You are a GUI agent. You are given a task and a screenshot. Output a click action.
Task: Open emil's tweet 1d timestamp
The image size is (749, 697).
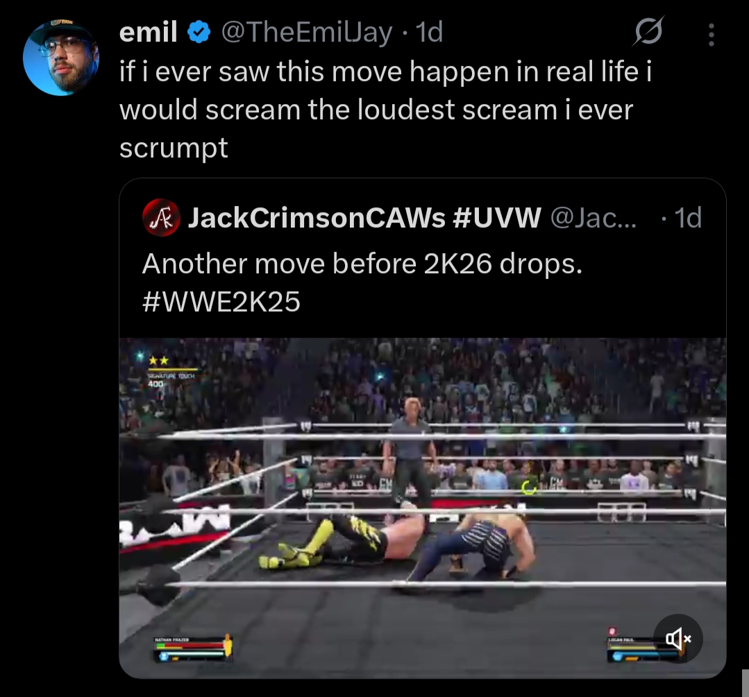430,32
